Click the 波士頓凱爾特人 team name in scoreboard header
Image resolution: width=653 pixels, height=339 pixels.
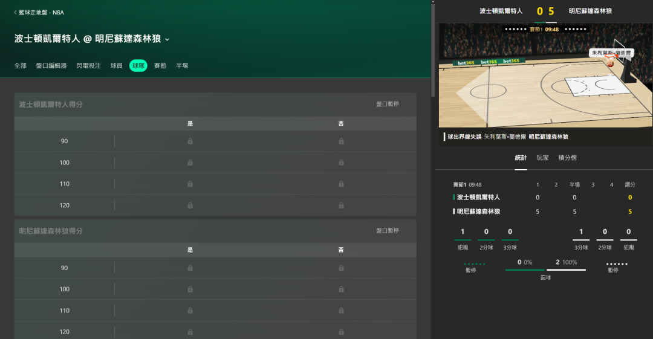[x=501, y=11]
